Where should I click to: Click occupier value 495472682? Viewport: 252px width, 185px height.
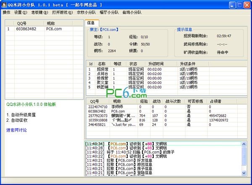tap(218, 116)
